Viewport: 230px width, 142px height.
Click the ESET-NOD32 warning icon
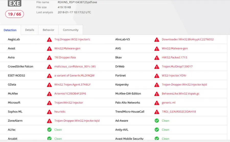(49, 76)
